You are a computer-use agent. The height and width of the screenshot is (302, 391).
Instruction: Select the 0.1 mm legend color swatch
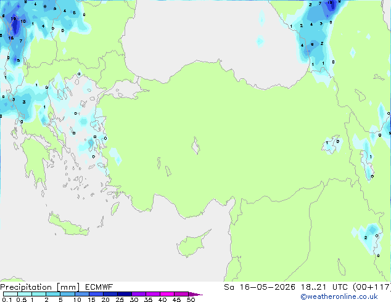pyautogui.click(x=10, y=294)
